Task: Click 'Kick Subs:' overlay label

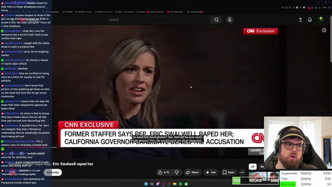Action: [288, 184]
